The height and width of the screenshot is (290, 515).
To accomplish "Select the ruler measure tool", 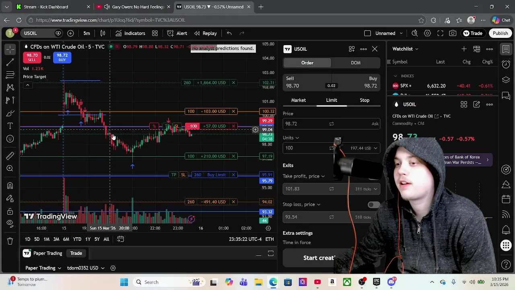I will 10,155.
